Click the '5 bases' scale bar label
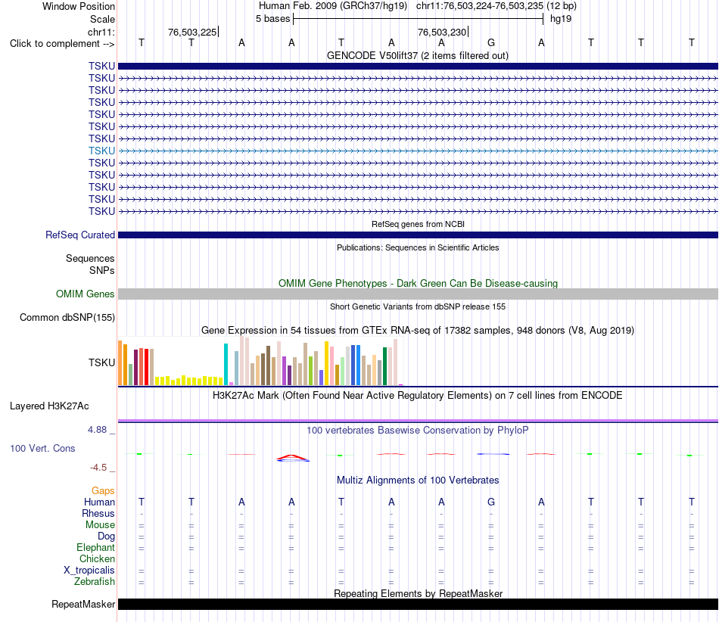Screen dimensions: 719x622 point(272,19)
